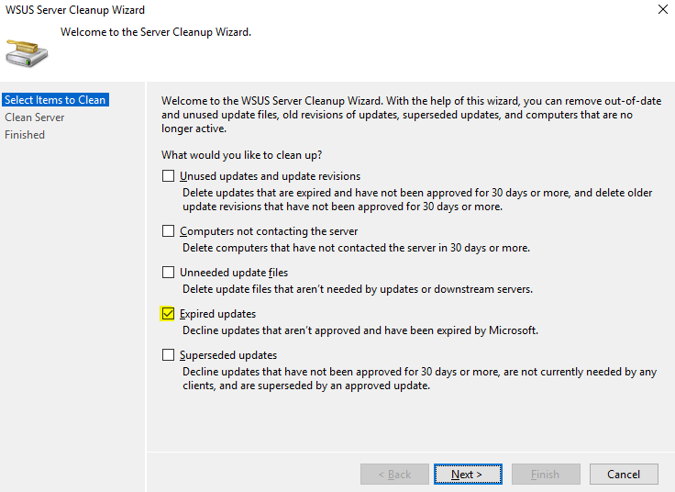The image size is (675, 492).
Task: Click 'Delete update files that aren't needed' description
Action: tap(358, 289)
